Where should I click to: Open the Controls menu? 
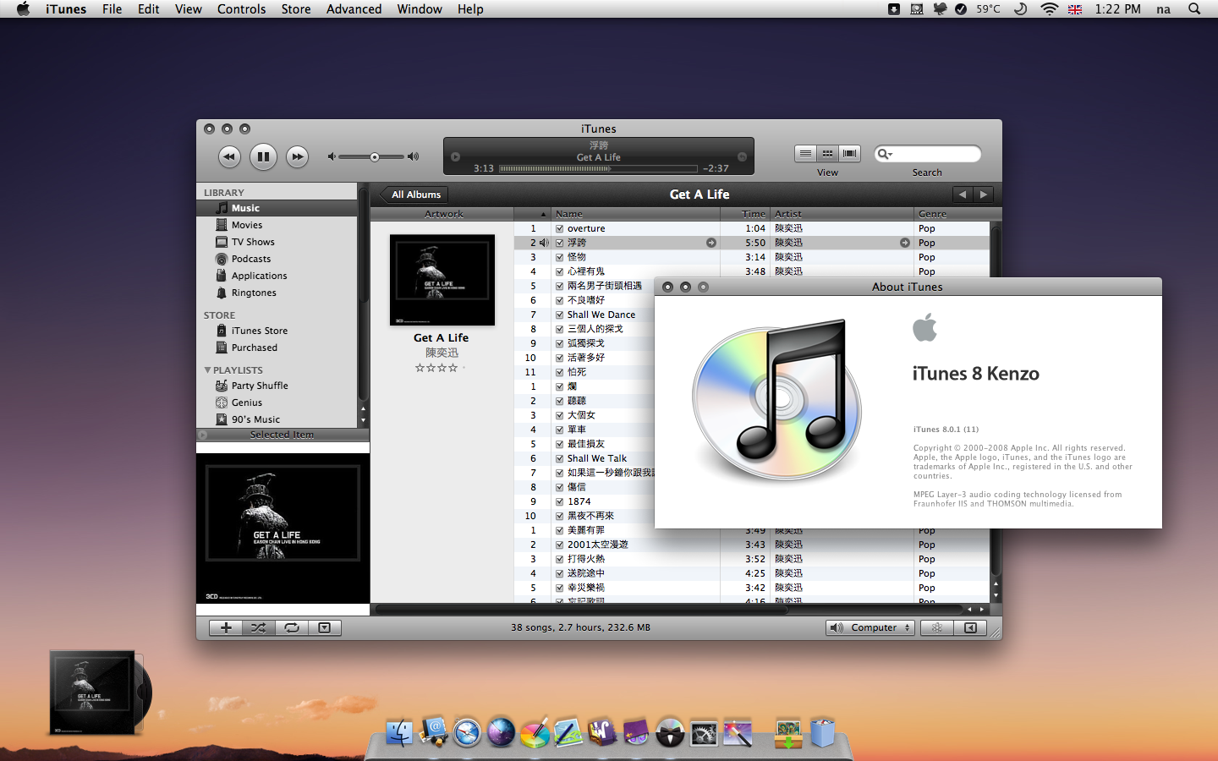[x=241, y=9]
